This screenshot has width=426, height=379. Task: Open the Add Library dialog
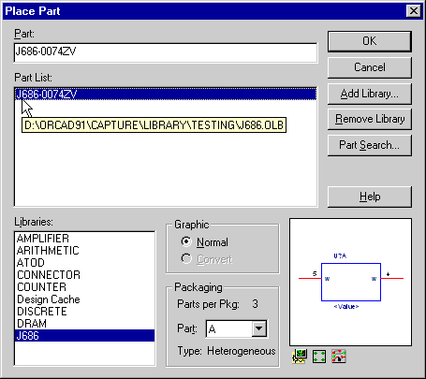tap(370, 94)
